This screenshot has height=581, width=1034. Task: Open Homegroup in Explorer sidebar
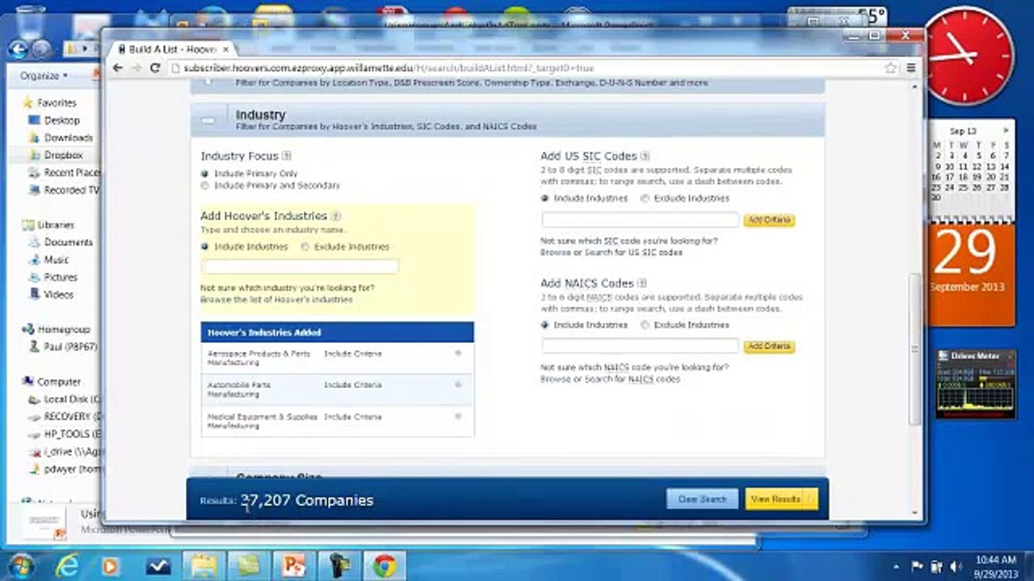(x=57, y=329)
